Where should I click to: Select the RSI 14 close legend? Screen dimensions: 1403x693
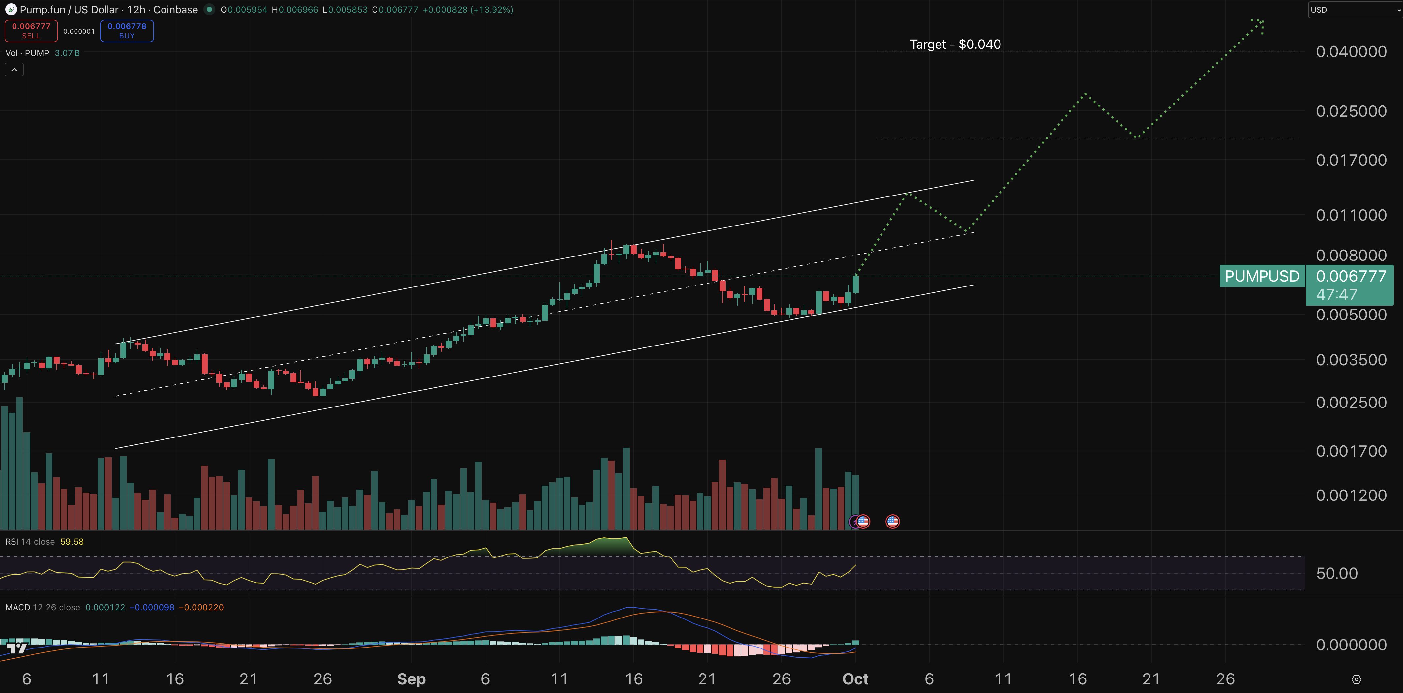pos(30,542)
